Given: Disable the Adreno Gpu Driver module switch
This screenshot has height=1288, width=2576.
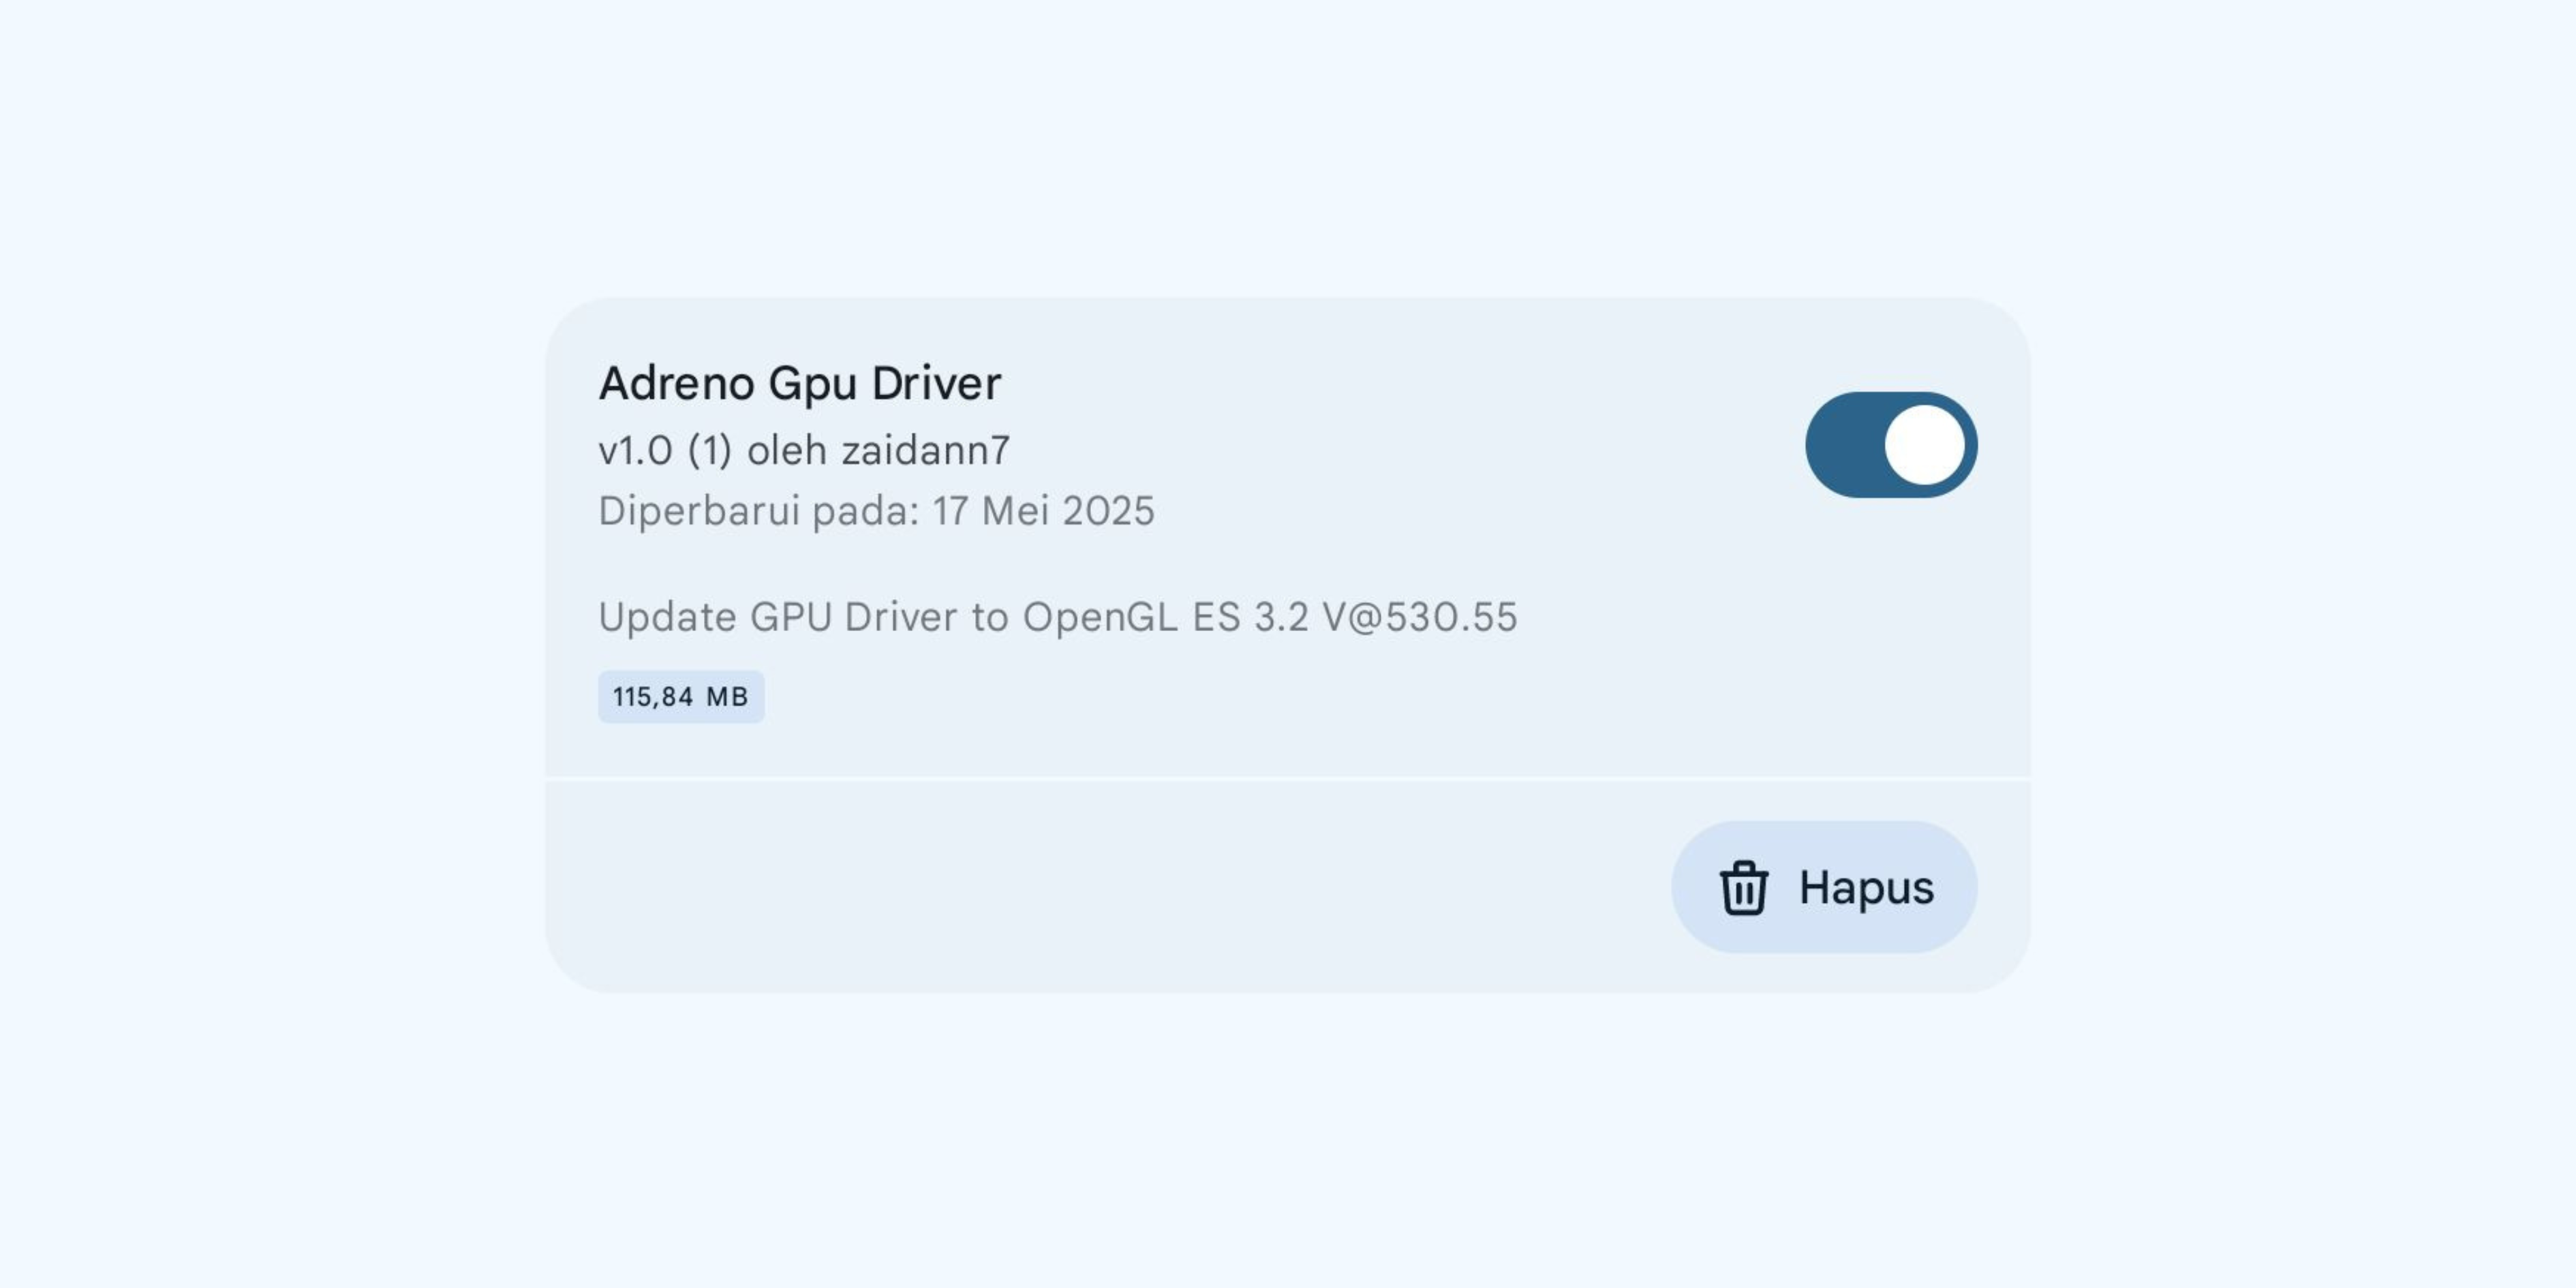Looking at the screenshot, I should tap(1891, 445).
